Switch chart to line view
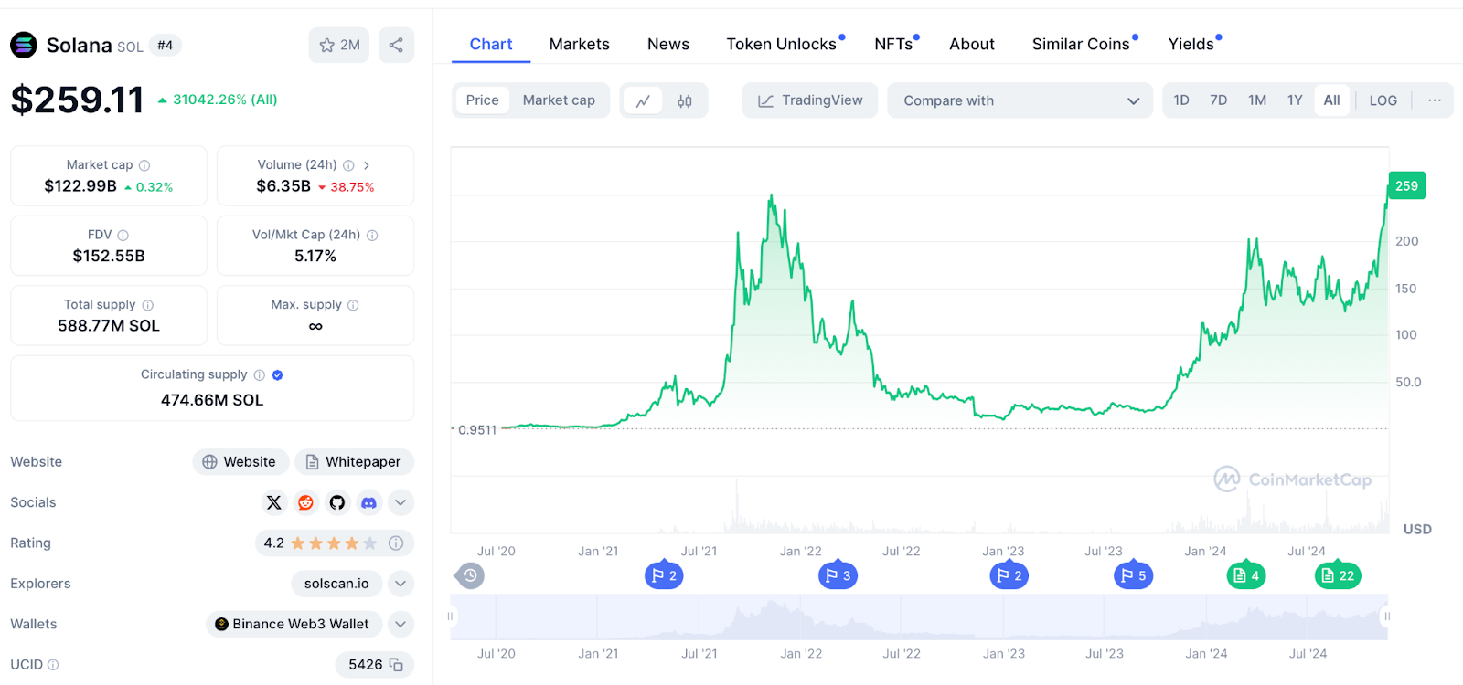This screenshot has height=685, width=1463. click(x=643, y=101)
